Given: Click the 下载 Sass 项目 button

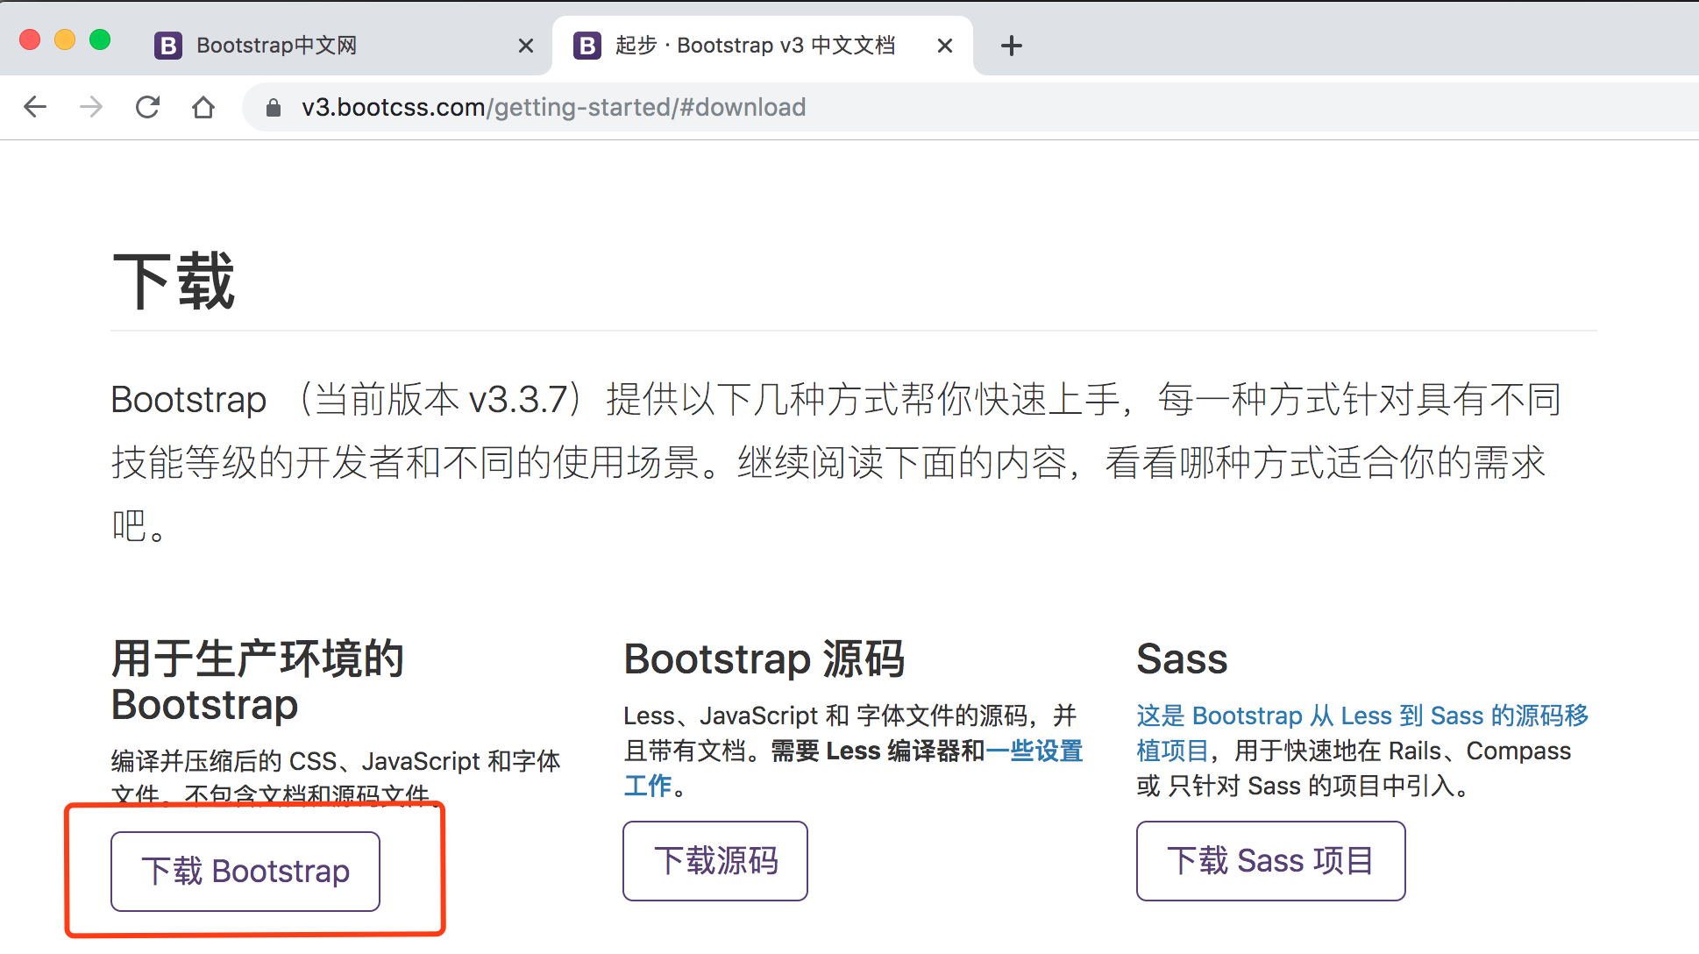Looking at the screenshot, I should pos(1271,861).
